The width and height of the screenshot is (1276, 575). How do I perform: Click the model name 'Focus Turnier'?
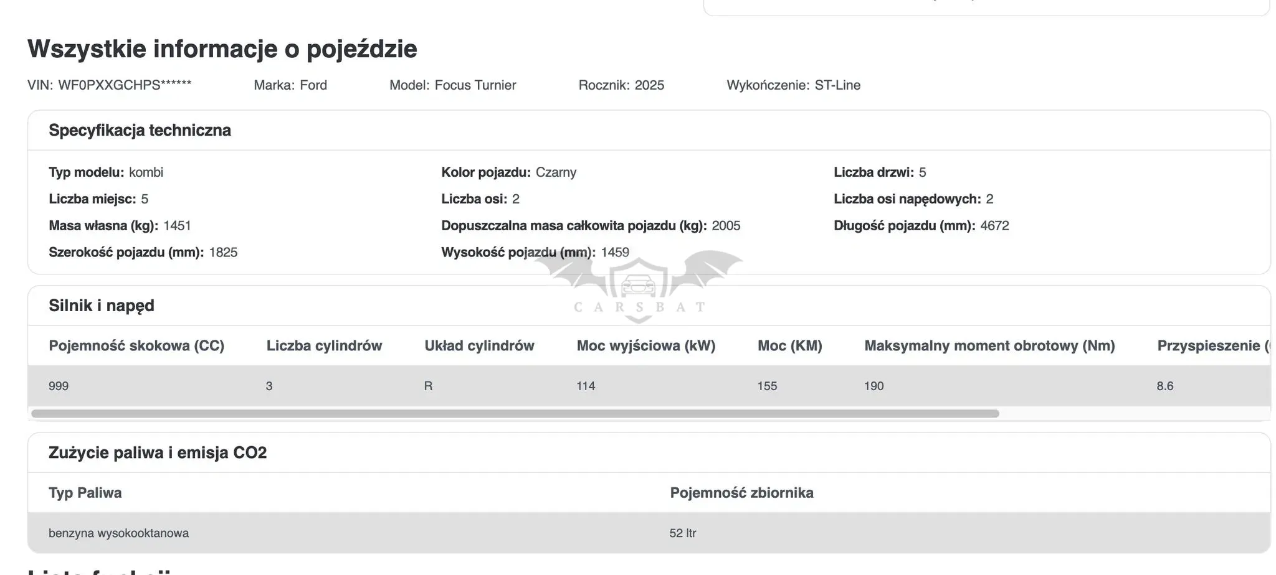475,85
